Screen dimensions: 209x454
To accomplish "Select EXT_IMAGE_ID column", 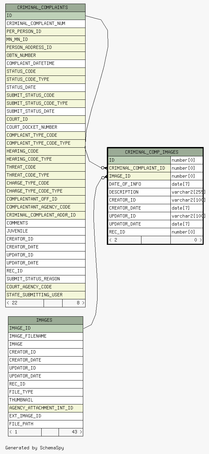I will coord(46,416).
